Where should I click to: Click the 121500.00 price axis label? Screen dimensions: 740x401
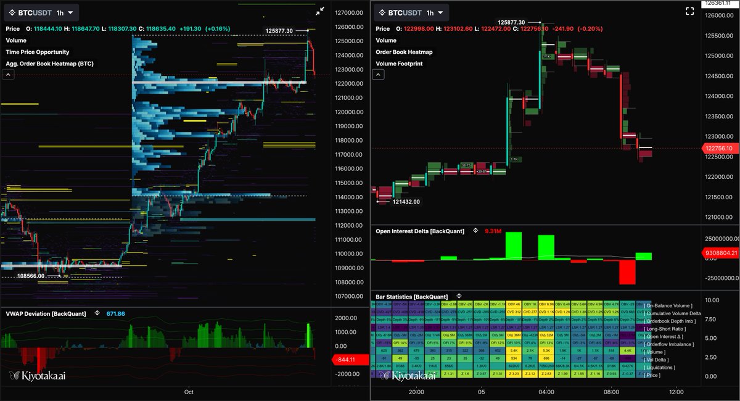tap(719, 197)
